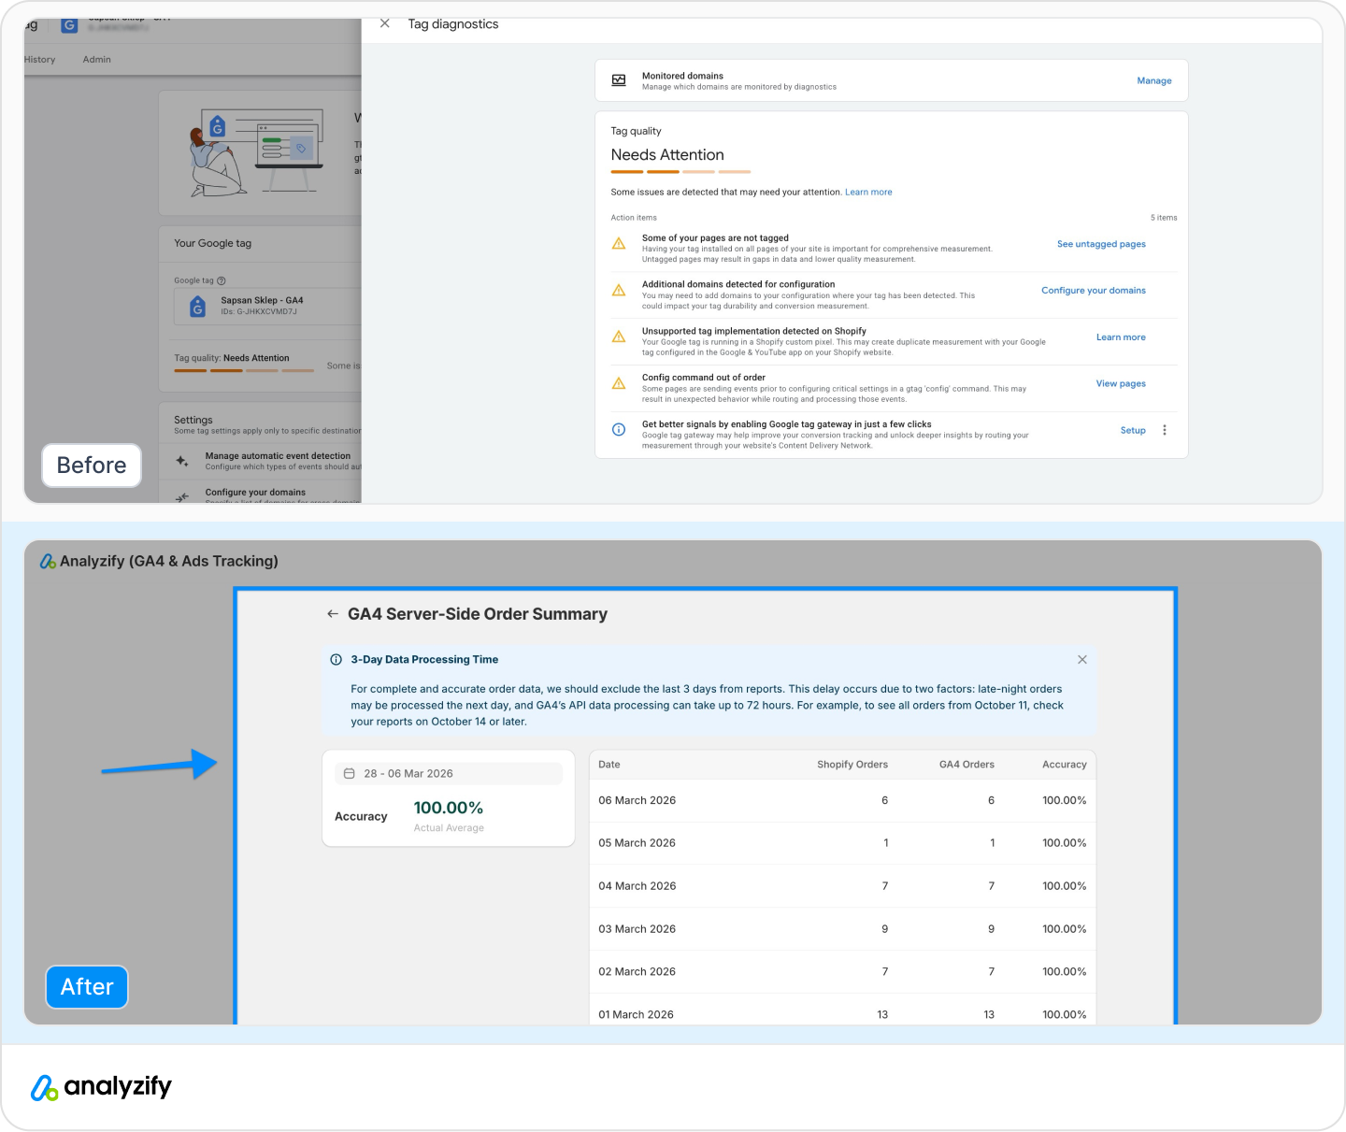Click Manage automatic event detection sparkle icon
1346x1132 pixels.
[182, 461]
